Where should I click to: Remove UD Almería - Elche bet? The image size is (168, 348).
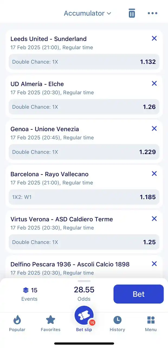point(154,83)
